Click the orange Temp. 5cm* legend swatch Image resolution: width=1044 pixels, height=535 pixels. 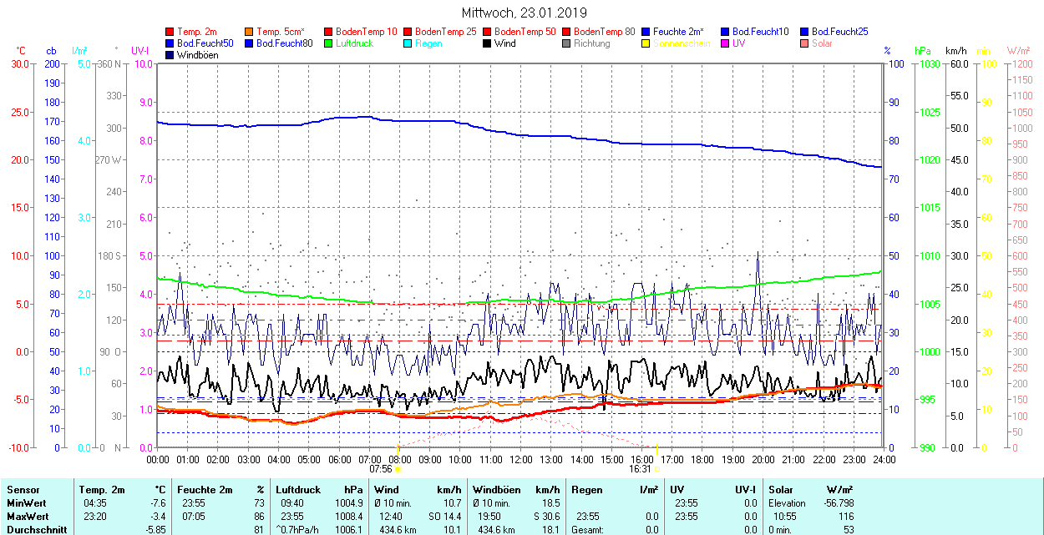[249, 32]
